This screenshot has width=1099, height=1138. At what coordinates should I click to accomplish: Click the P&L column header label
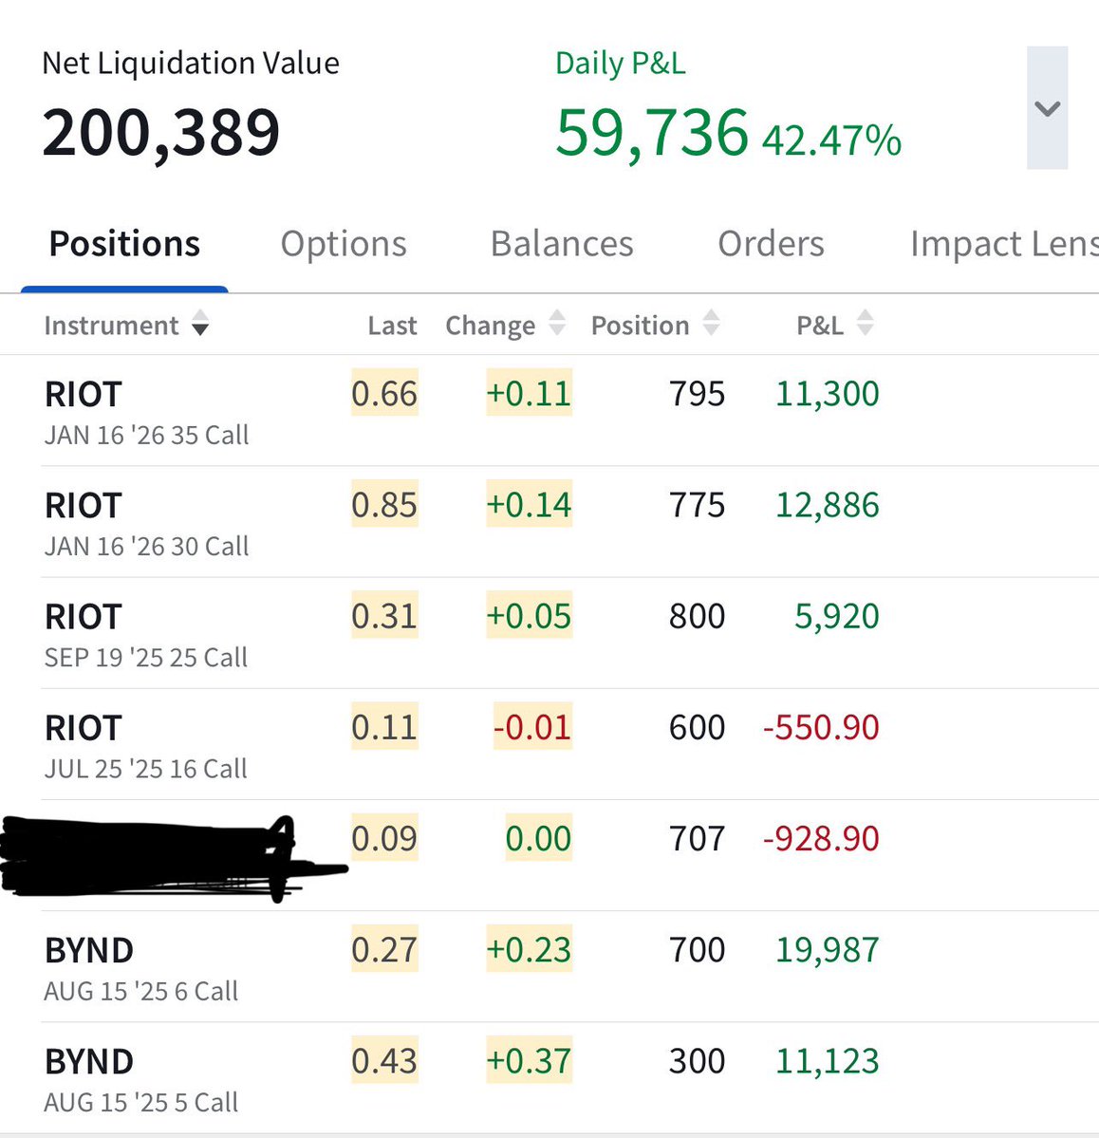820,326
